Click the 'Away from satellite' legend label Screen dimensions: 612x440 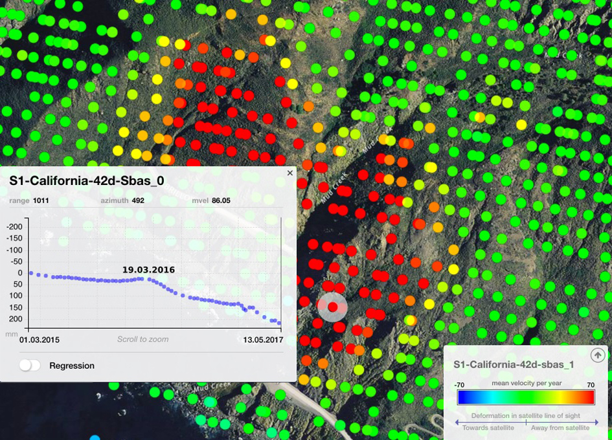(560, 428)
